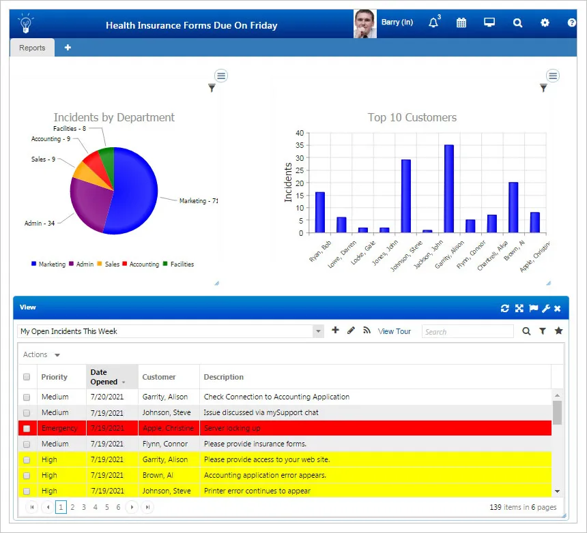Switch to the Reports tab
Screen dimensions: 587x533
click(32, 48)
